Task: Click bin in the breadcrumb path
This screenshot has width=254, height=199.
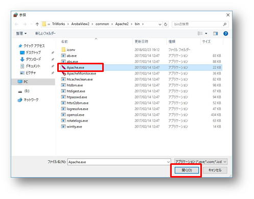Action: (137, 24)
